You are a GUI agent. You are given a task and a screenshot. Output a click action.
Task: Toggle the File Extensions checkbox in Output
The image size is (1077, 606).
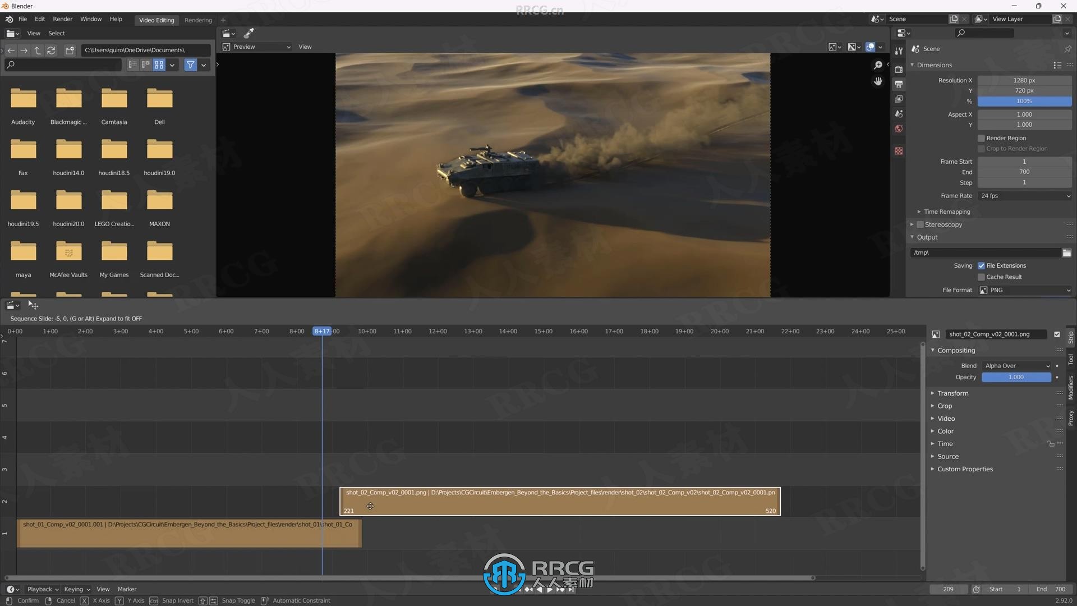click(x=981, y=265)
